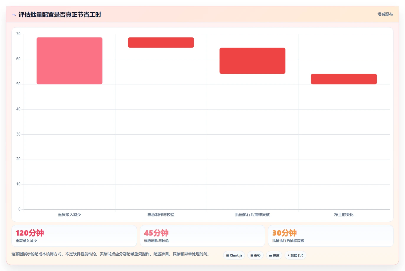
Task: Click the y-axis value 10
Action: click(18, 184)
